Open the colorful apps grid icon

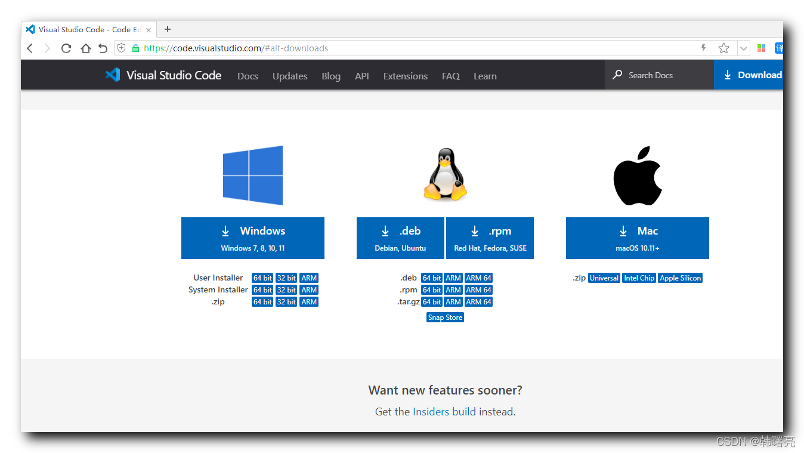761,48
